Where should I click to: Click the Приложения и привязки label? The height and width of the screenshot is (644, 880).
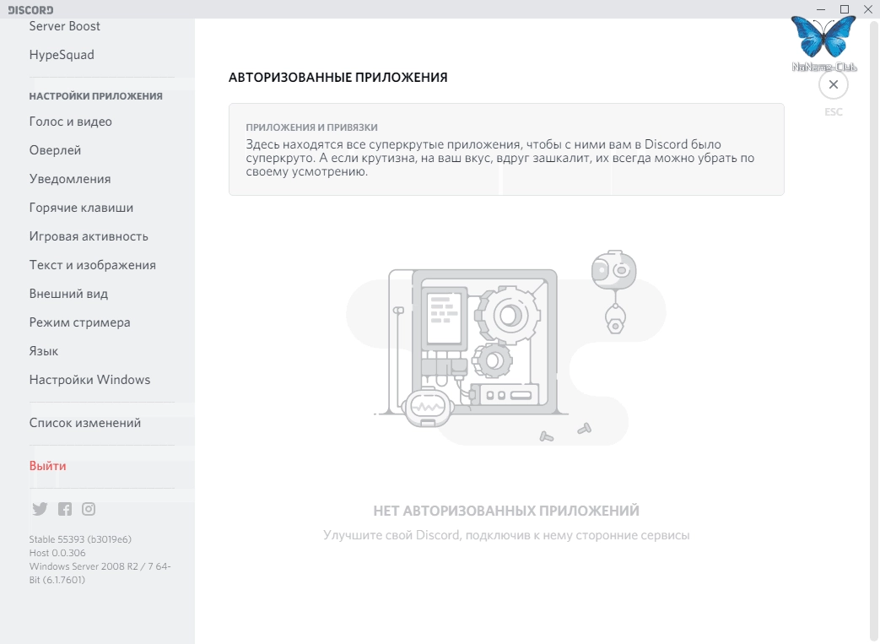click(311, 127)
